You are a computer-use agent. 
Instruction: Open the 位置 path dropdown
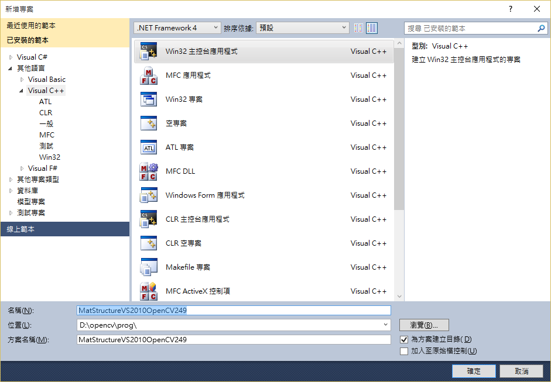(385, 325)
